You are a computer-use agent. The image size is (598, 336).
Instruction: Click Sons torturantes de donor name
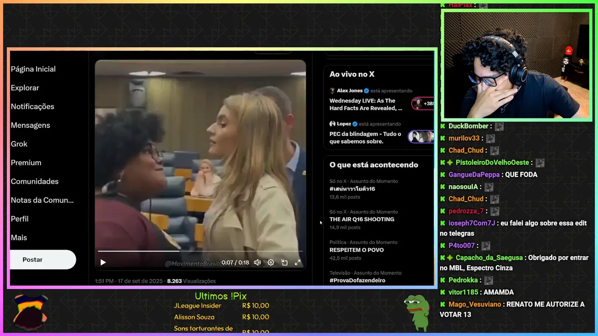pyautogui.click(x=203, y=328)
